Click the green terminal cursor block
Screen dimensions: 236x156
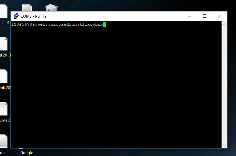point(104,24)
